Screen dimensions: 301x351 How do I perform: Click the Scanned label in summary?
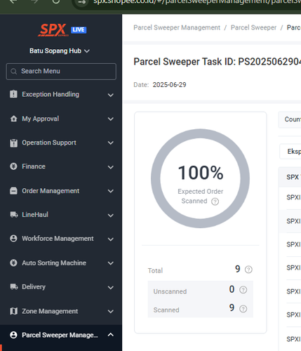[x=166, y=310]
